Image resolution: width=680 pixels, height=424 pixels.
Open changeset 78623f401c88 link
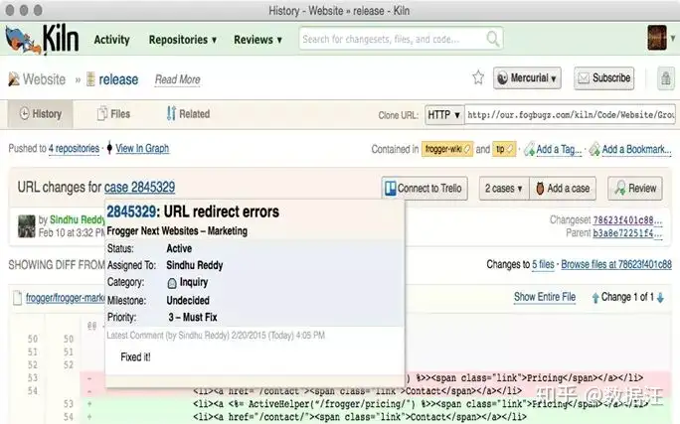(627, 220)
